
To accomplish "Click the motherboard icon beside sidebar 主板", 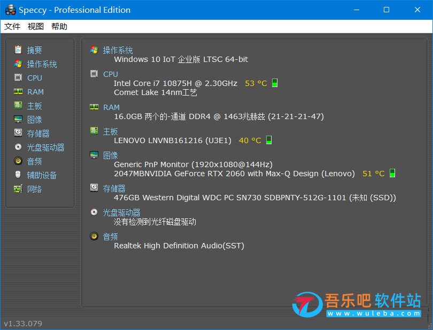I will click(18, 105).
